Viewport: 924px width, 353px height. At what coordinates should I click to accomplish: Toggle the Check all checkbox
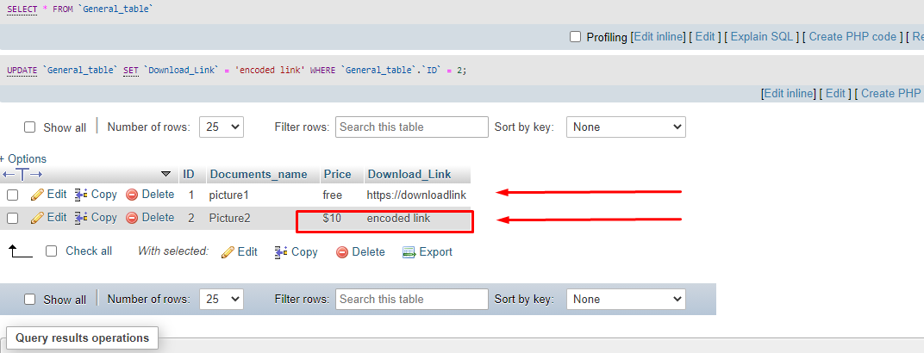[52, 251]
